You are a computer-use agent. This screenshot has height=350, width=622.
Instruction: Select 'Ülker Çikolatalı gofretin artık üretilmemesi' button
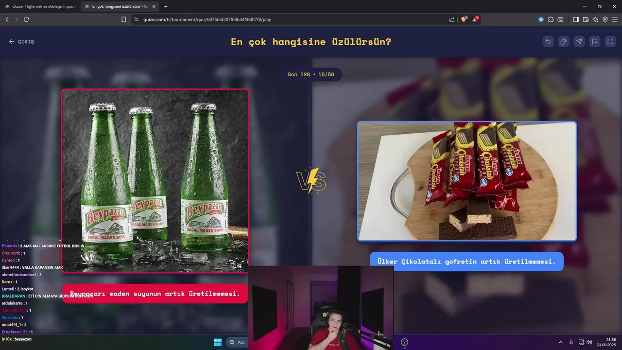click(x=466, y=262)
